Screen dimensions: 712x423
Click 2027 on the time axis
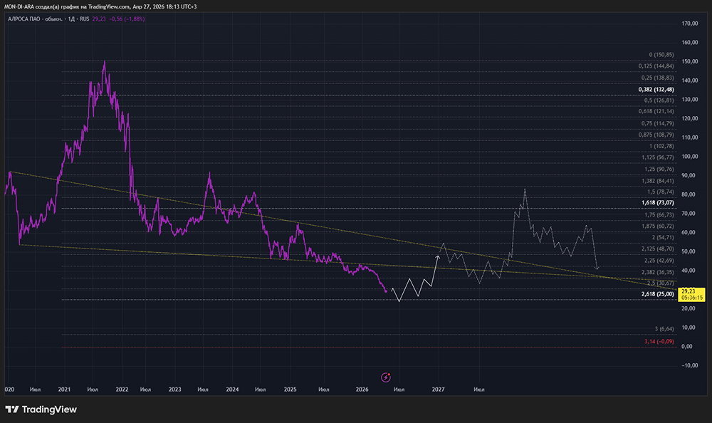pyautogui.click(x=438, y=390)
